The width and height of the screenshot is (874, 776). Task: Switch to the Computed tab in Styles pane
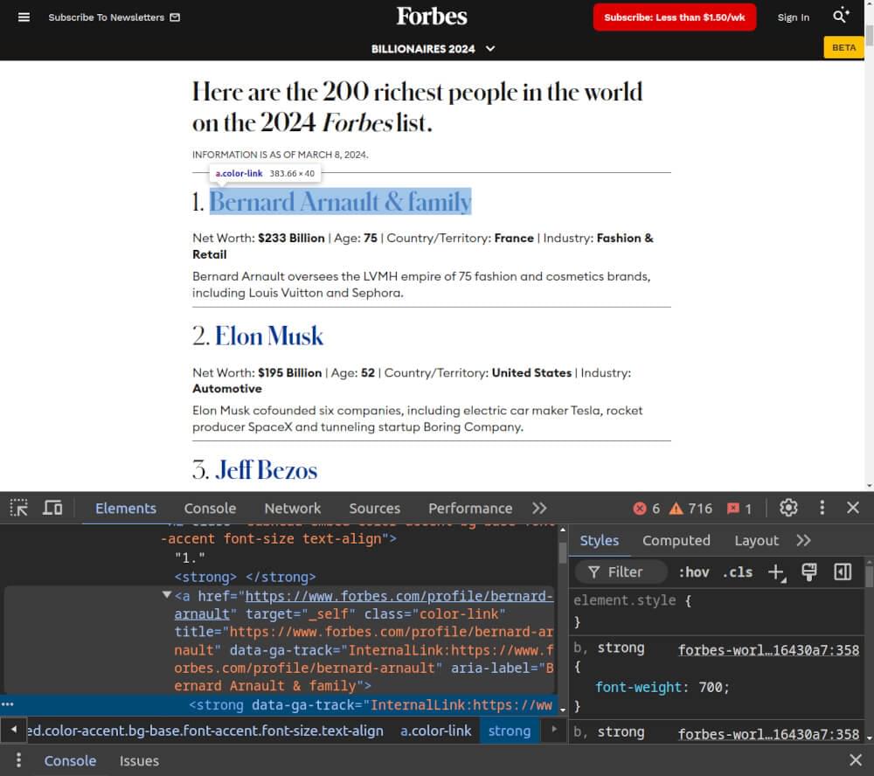[x=676, y=540]
